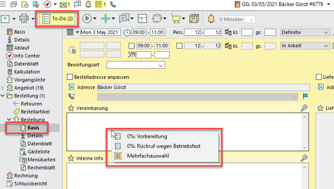Click the To-Do (2) toolbar button

[57, 19]
